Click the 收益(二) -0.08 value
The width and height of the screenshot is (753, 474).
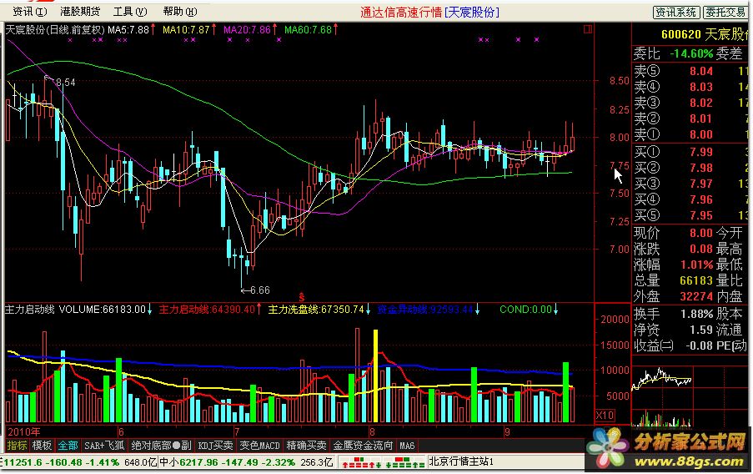coord(698,346)
